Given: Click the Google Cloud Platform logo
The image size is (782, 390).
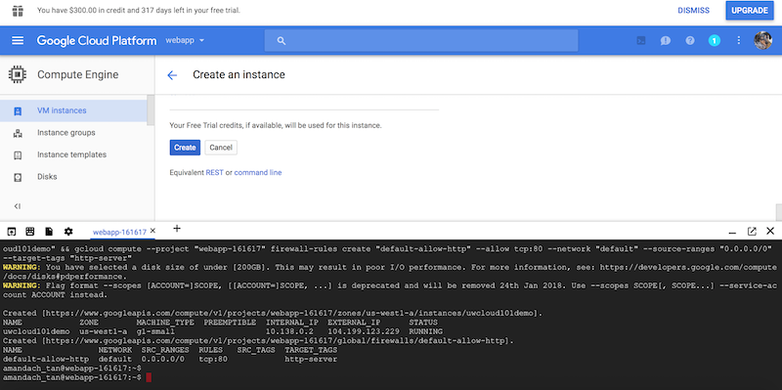Looking at the screenshot, I should point(96,40).
